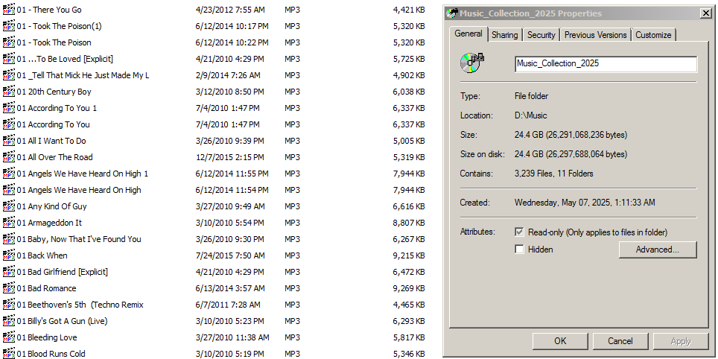The image size is (718, 359).
Task: Click date '4/23/2012 7:55 AM'
Action: coord(230,10)
